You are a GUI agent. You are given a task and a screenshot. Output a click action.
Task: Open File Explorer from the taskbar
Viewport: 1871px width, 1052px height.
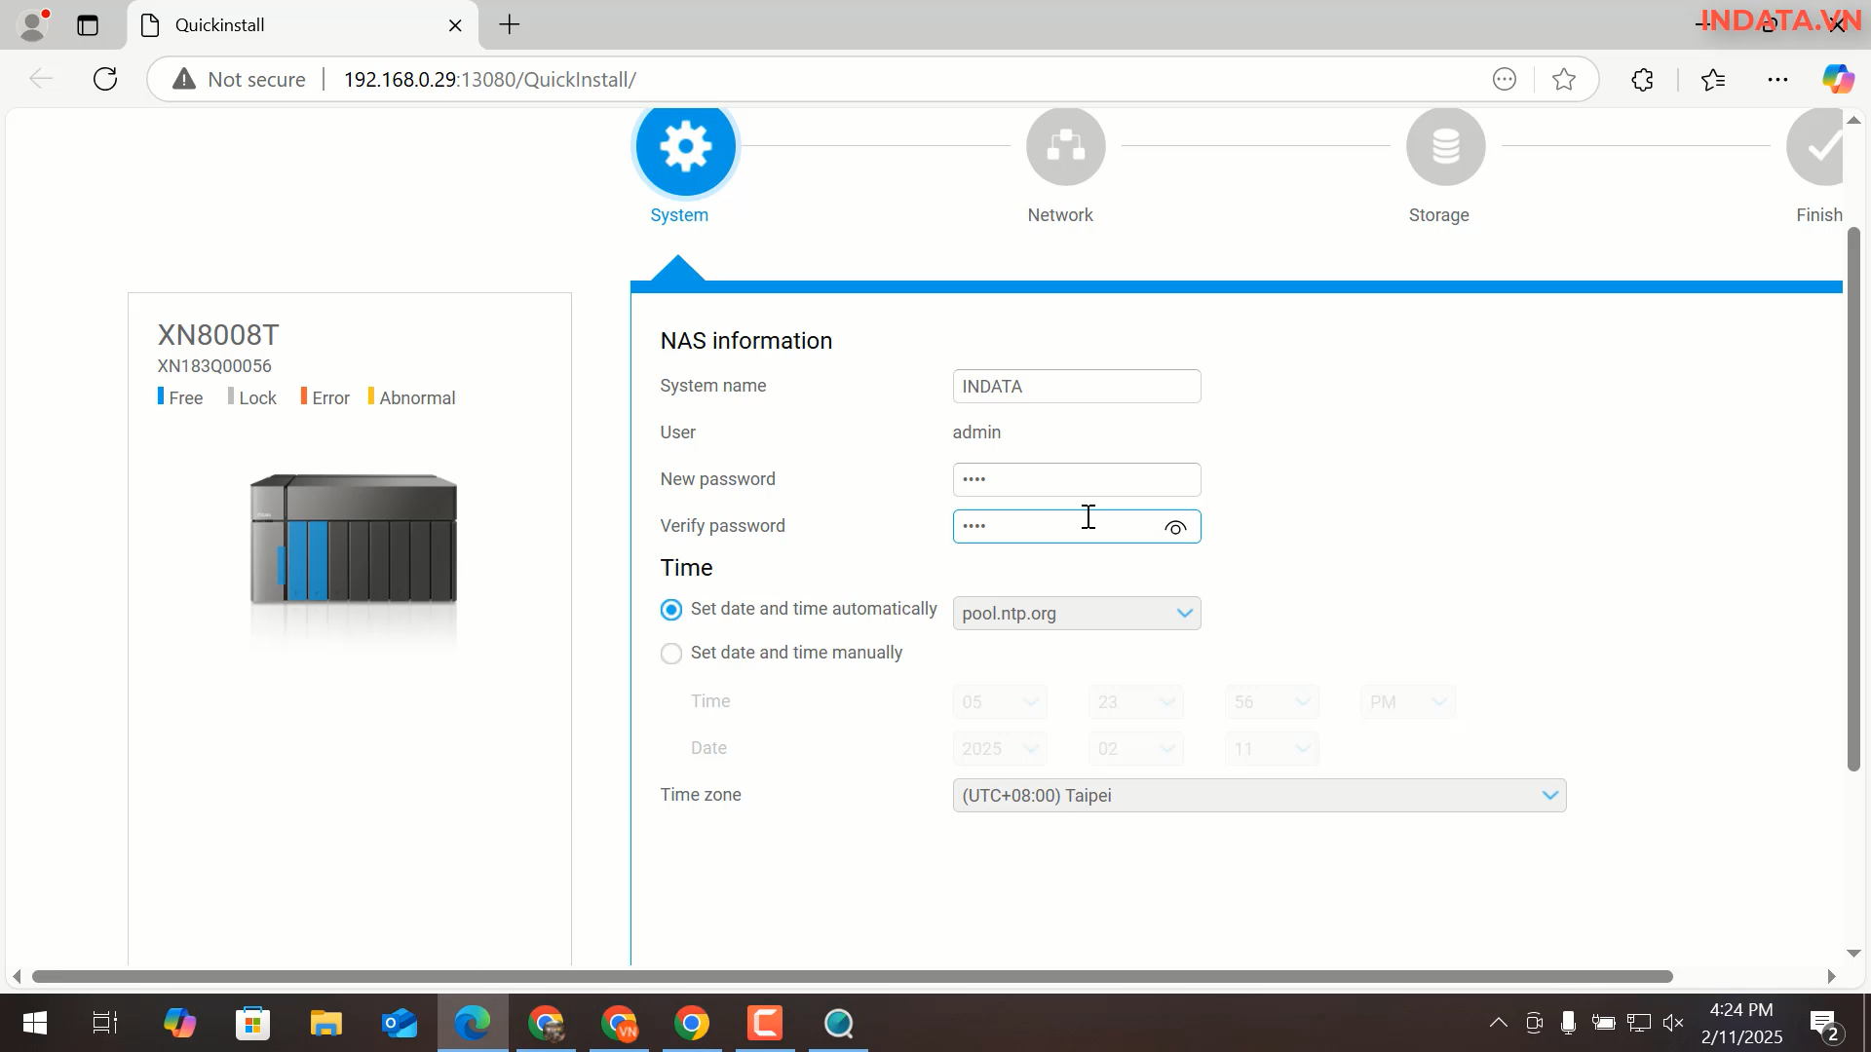point(326,1023)
